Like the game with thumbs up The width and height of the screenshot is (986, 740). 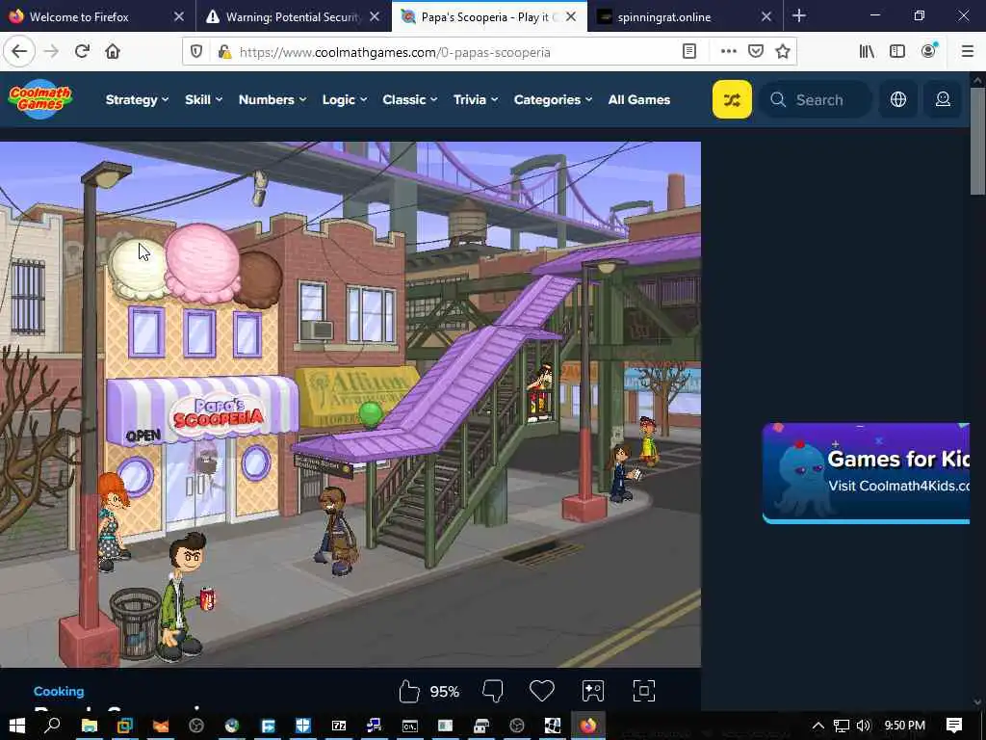[409, 691]
